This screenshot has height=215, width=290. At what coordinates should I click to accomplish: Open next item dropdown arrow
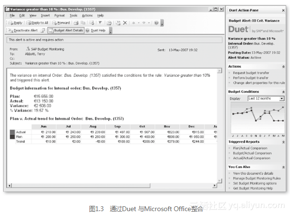coord(149,23)
